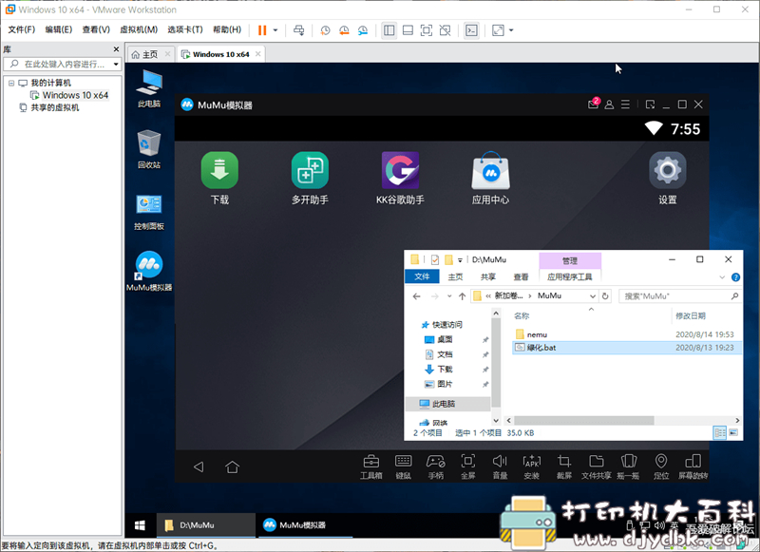Select the Explorer 查看 ribbon tab
This screenshot has height=552, width=760.
(521, 276)
